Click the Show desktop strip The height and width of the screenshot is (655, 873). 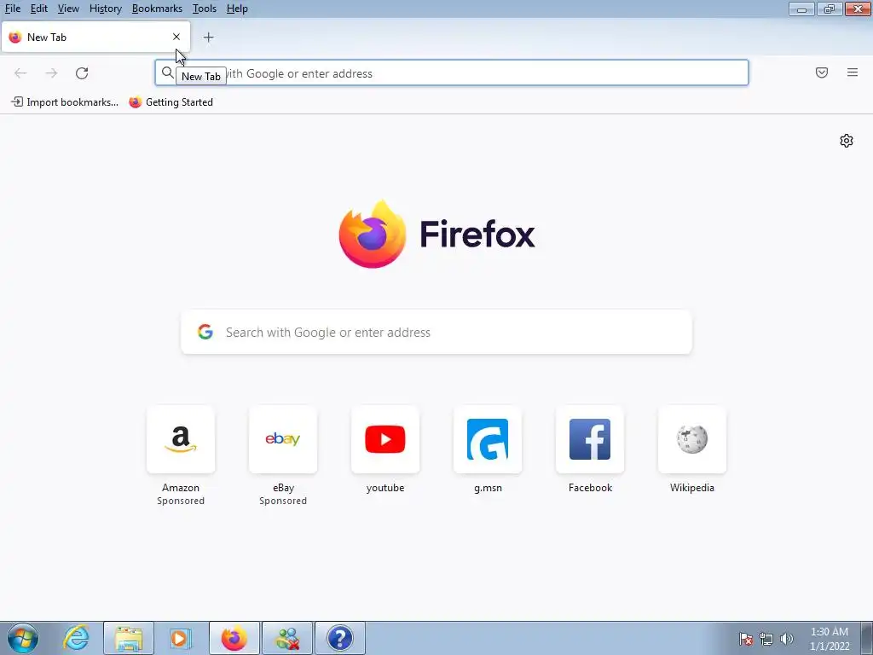(866, 638)
